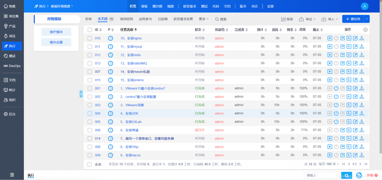Finish task 011 安装mysql with checkmark icon
Viewport: 382px width, 180px height.
coord(343,47)
